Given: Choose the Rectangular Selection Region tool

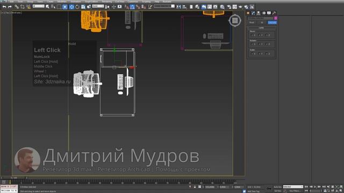Looking at the screenshot, I should (x=59, y=7).
